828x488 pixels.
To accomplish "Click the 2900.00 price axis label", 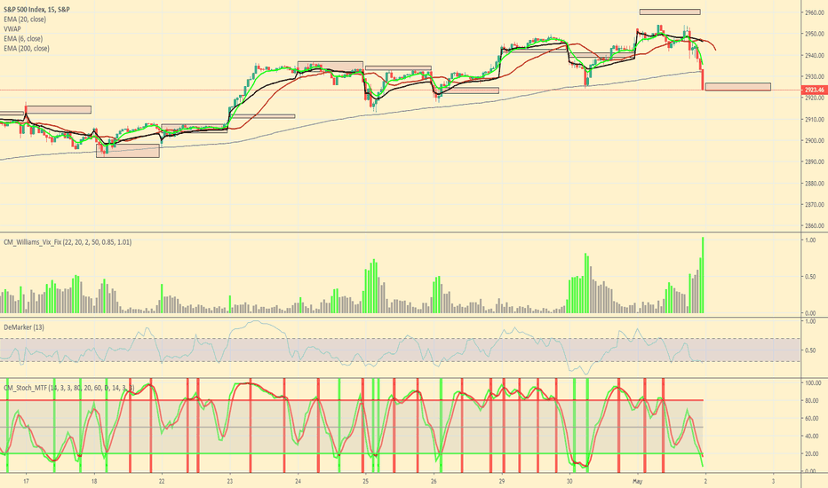I will click(815, 140).
